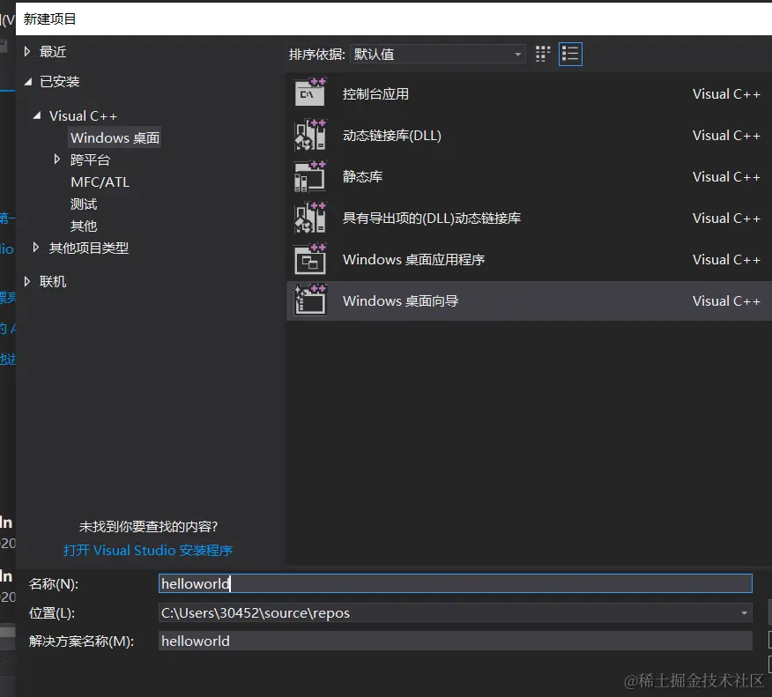Collapse the 已安装 tree node
772x697 pixels.
pos(28,82)
